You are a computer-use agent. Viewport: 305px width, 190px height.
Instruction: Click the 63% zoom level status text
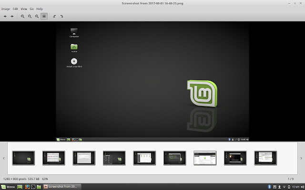45,179
